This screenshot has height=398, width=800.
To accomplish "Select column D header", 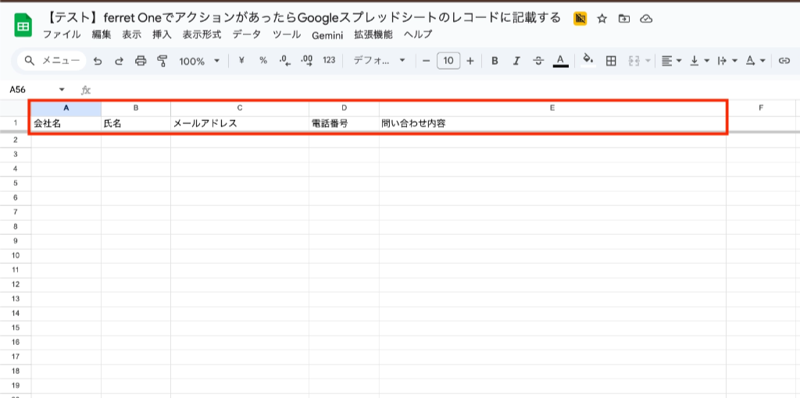I will [x=344, y=108].
